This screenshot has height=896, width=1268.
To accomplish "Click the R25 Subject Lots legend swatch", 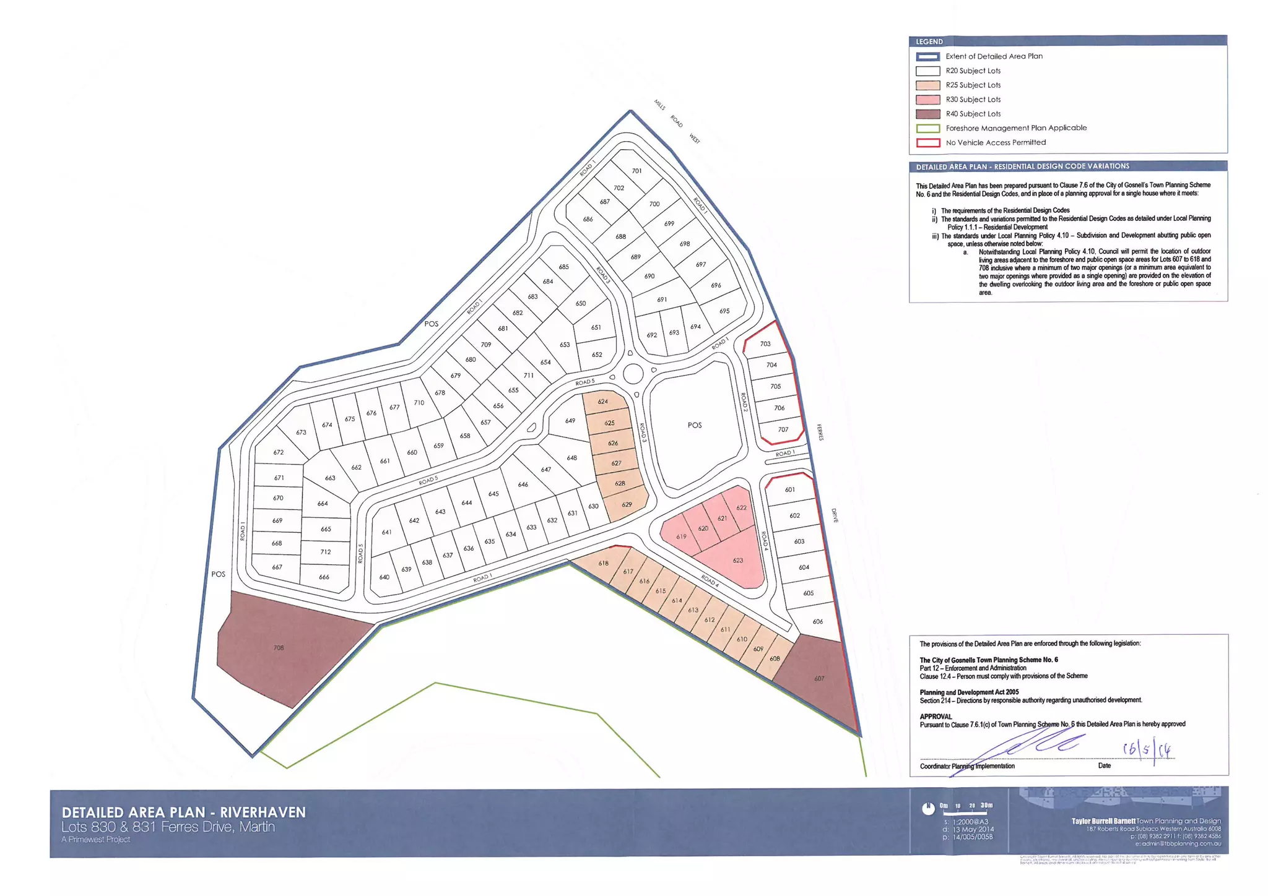I will (927, 85).
